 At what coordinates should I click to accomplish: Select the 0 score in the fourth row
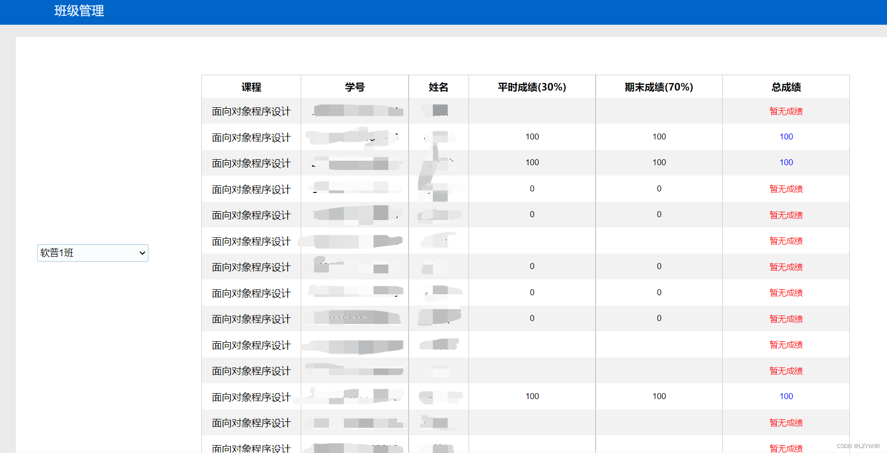pyautogui.click(x=531, y=188)
